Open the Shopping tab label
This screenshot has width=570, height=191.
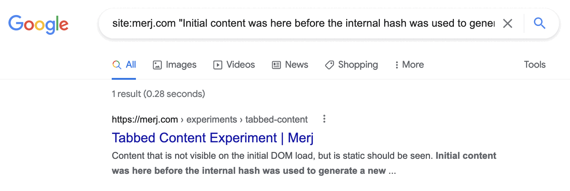tap(358, 65)
